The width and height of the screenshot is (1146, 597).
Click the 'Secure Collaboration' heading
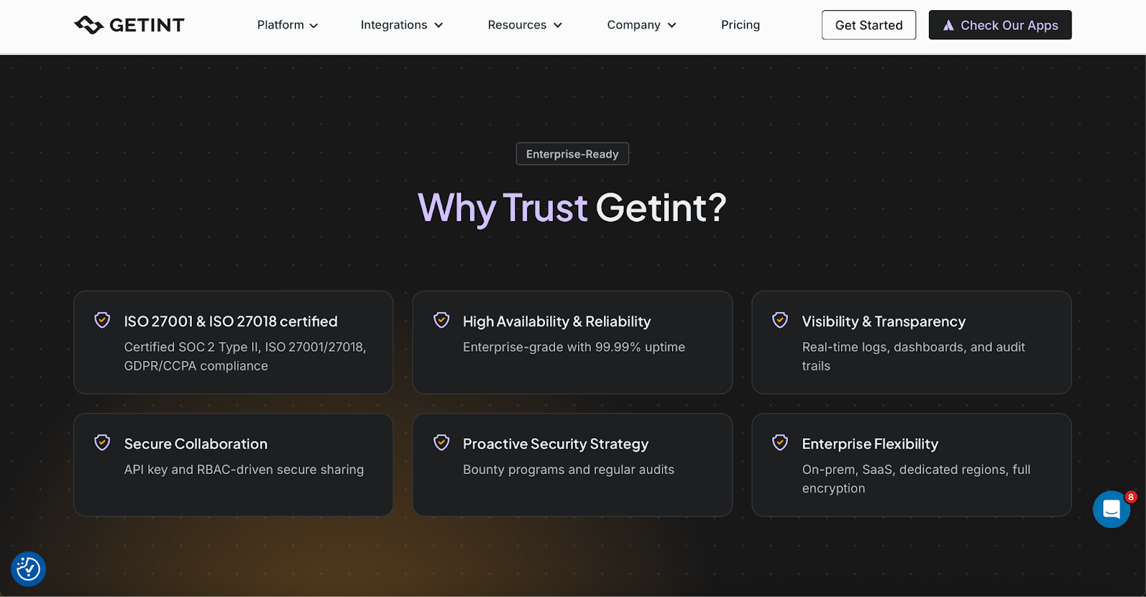click(x=196, y=444)
